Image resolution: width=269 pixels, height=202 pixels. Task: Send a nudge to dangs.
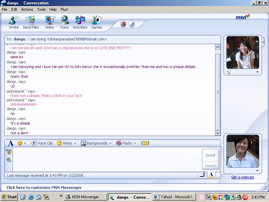pos(145,143)
